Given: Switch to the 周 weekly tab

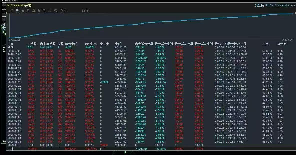Looking at the screenshot, I should (x=23, y=11).
